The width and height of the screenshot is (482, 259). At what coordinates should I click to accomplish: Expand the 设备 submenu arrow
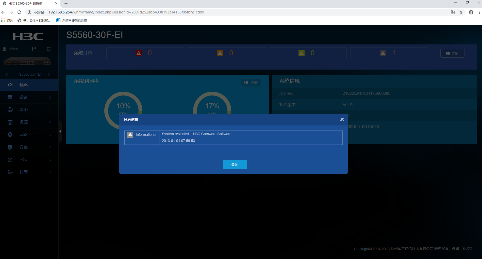[50, 97]
